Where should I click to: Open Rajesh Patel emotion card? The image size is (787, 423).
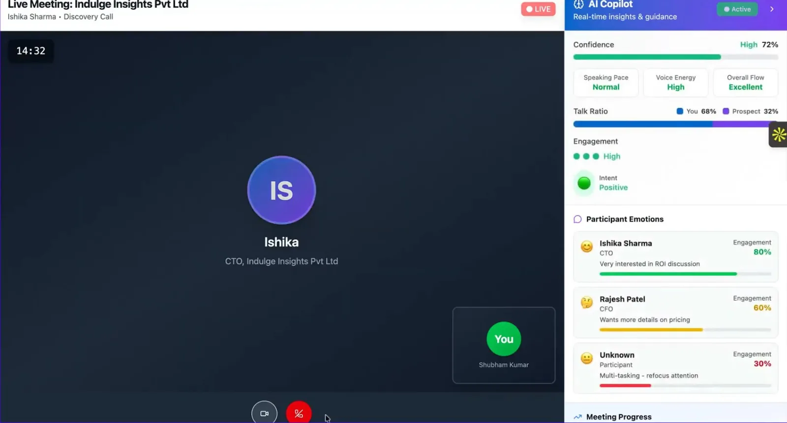[676, 313]
